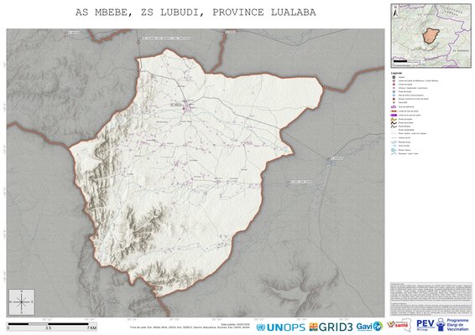Click the UNOPS logo
The width and height of the screenshot is (475, 335).
pyautogui.click(x=280, y=327)
